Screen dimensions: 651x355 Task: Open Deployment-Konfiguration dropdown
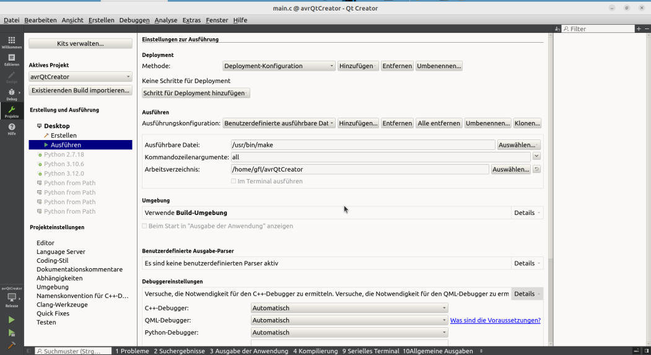(279, 66)
